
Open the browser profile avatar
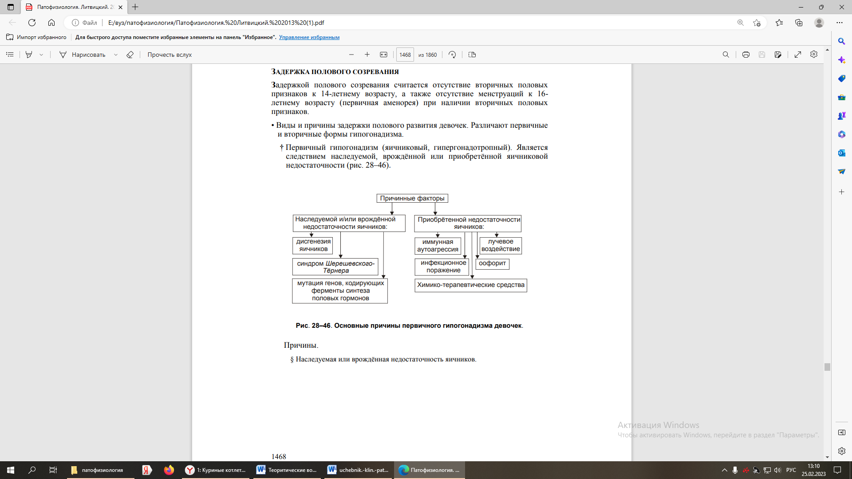(x=819, y=23)
